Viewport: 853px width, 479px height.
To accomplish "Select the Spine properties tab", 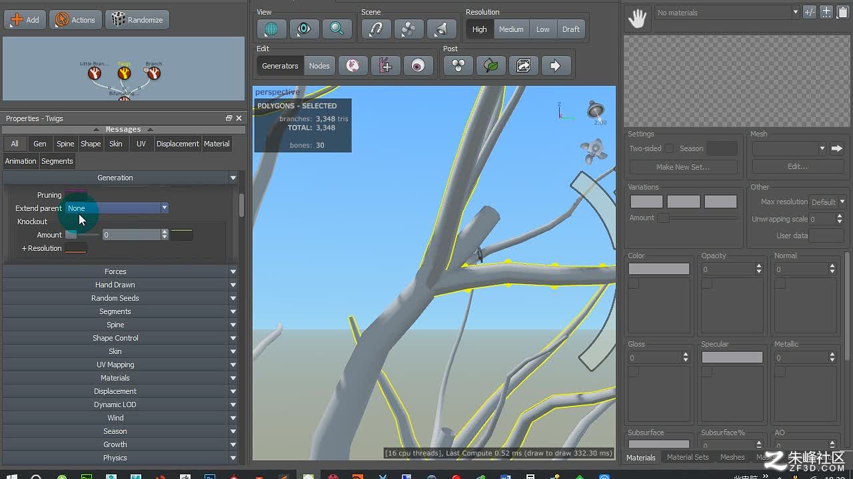I will [65, 144].
